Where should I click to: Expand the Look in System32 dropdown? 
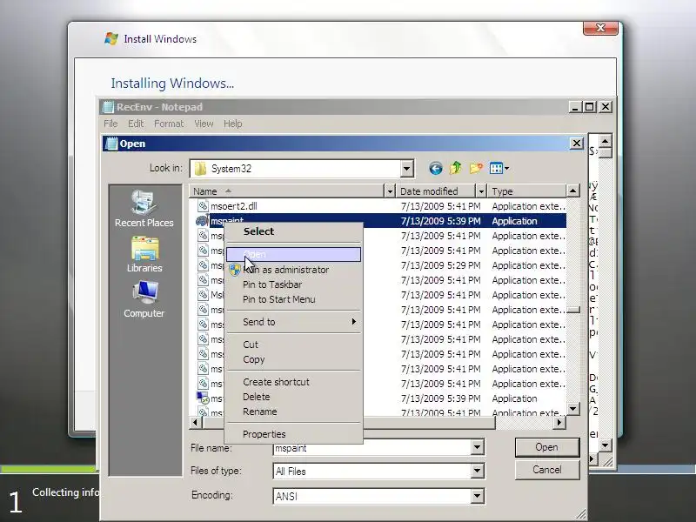(x=406, y=169)
